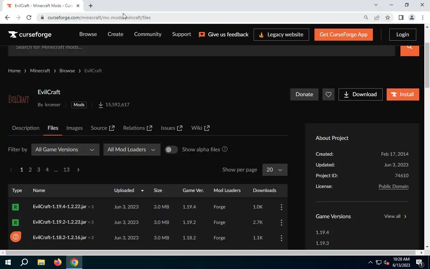Open Relations tab

tap(137, 128)
